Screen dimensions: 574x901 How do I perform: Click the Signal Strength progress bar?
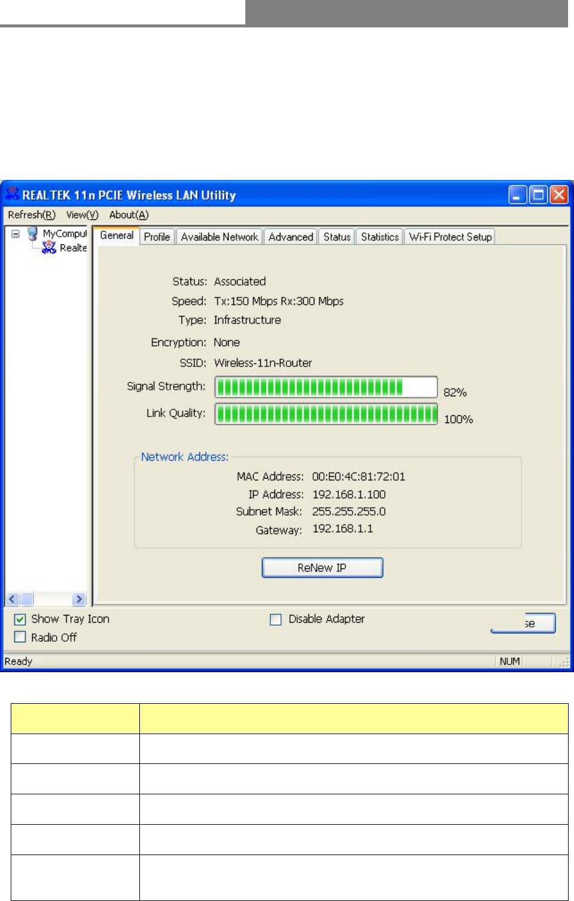coord(326,387)
